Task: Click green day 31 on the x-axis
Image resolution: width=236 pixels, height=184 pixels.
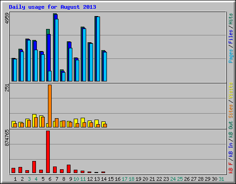Action: click(221, 179)
